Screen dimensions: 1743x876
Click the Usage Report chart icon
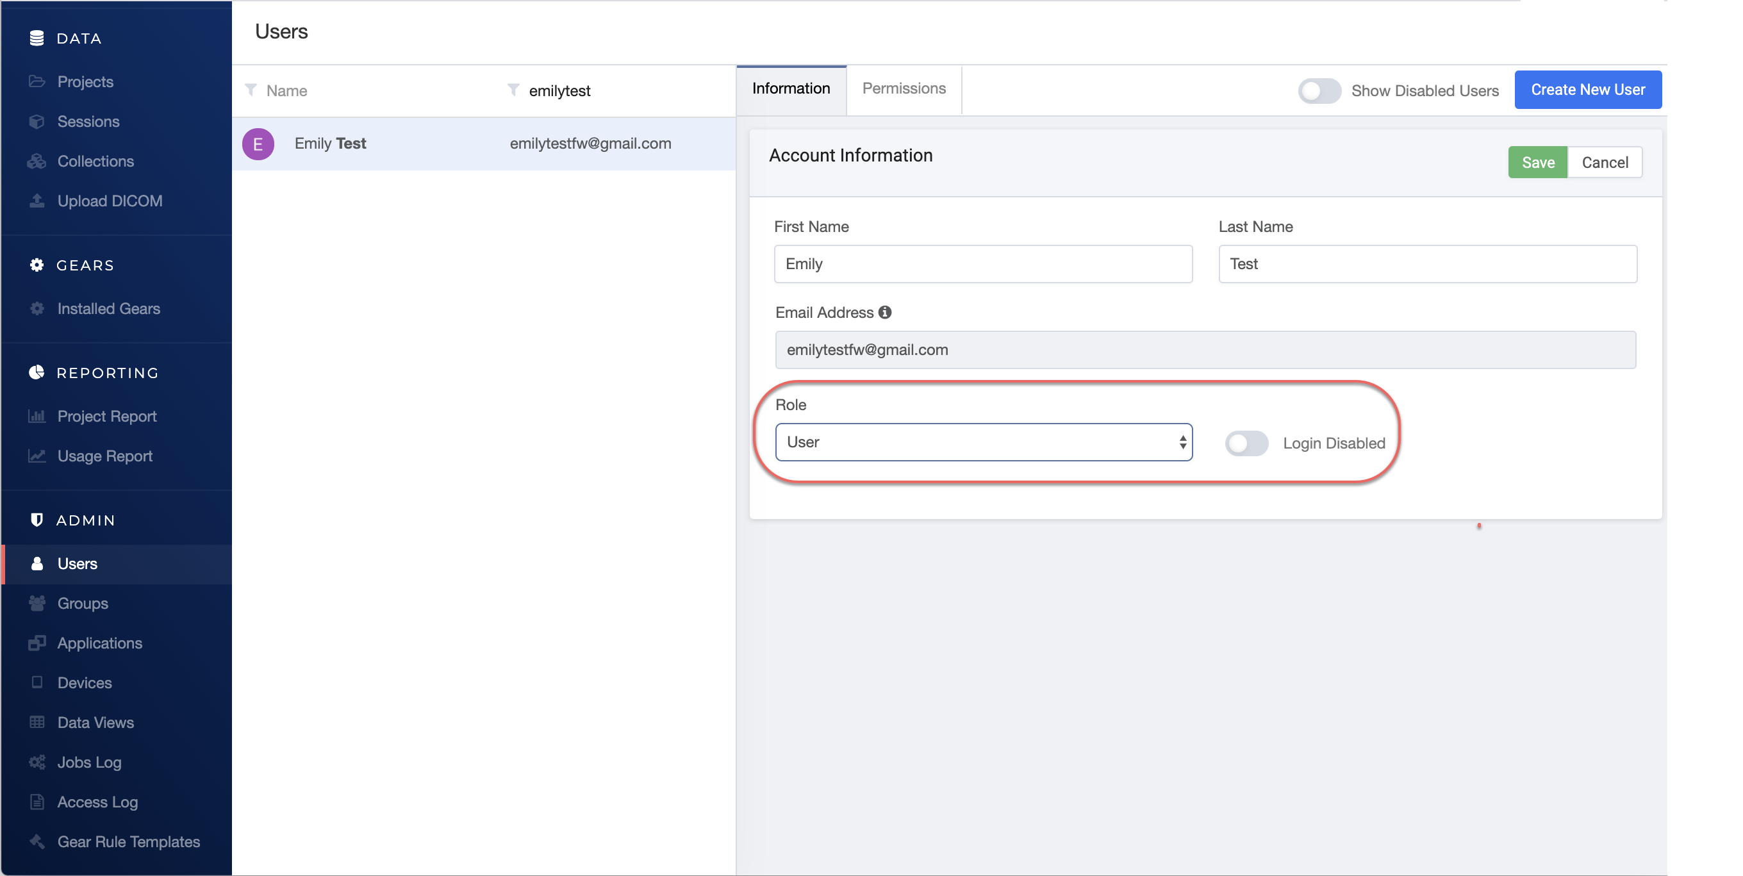pyautogui.click(x=37, y=456)
